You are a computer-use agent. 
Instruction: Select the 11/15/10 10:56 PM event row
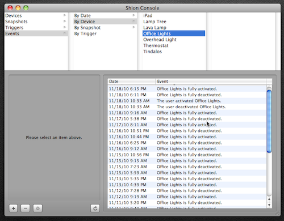click(187, 155)
